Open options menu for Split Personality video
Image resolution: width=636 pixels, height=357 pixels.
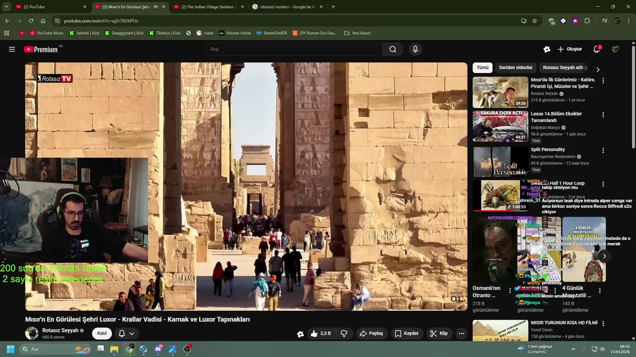603,150
